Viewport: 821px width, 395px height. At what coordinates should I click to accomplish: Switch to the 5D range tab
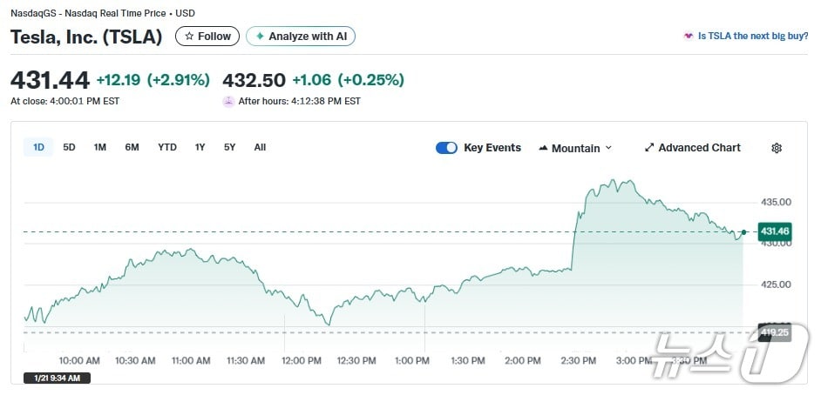[x=69, y=147]
